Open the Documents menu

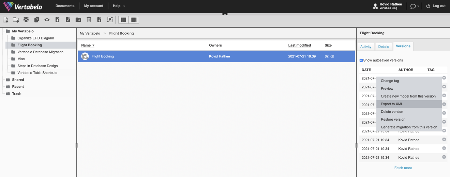pyautogui.click(x=65, y=6)
